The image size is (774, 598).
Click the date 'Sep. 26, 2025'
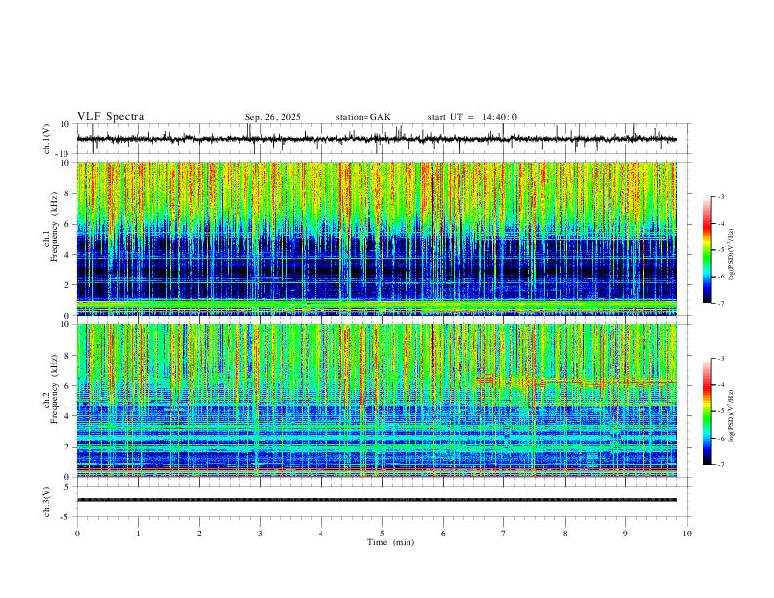coord(273,117)
